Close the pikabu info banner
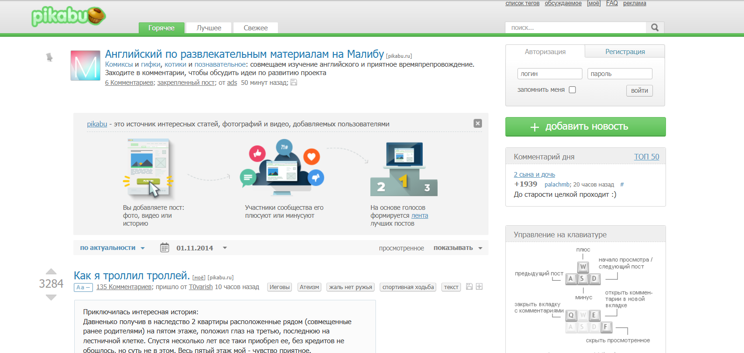The width and height of the screenshot is (744, 353). pos(477,123)
